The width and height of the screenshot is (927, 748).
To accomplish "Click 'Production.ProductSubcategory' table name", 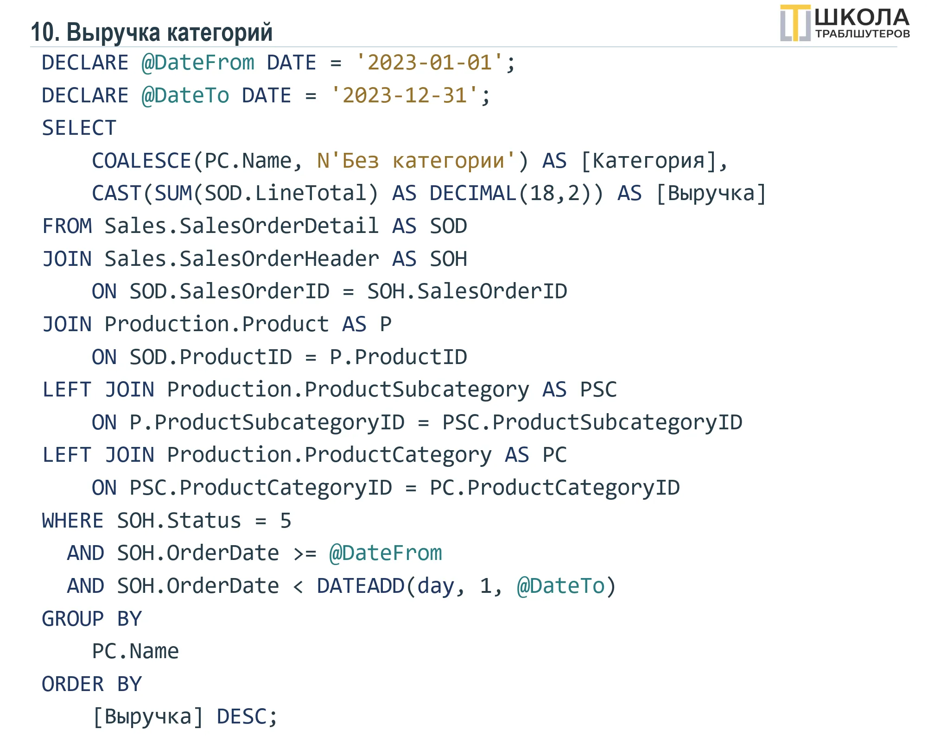I will (348, 390).
